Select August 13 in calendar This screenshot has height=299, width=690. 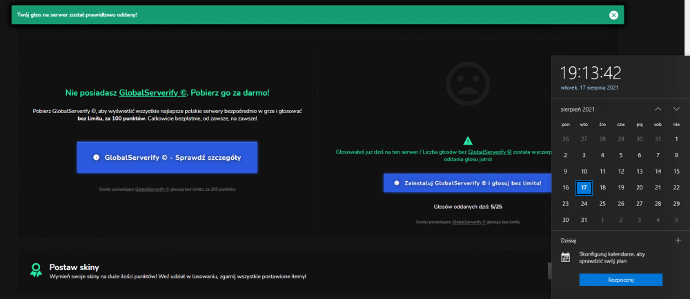(x=640, y=172)
